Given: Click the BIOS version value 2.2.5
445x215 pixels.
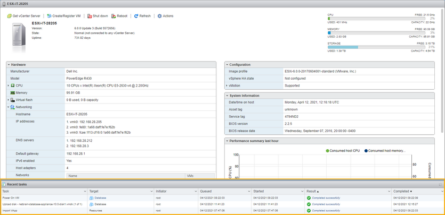Looking at the screenshot, I should [x=288, y=124].
